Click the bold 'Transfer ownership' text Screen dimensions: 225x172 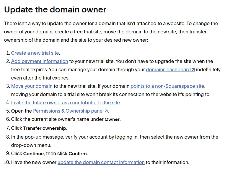pyautogui.click(x=45, y=128)
